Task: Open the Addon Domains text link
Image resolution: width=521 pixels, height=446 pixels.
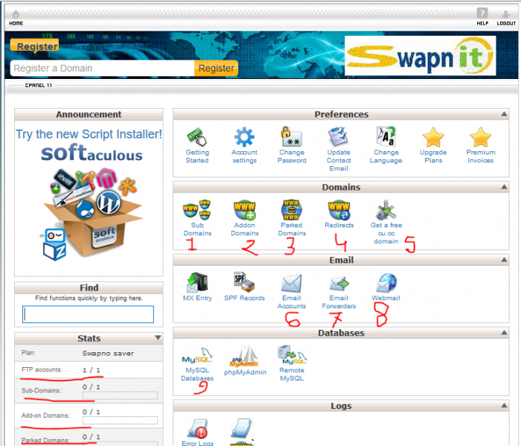Action: pos(245,229)
